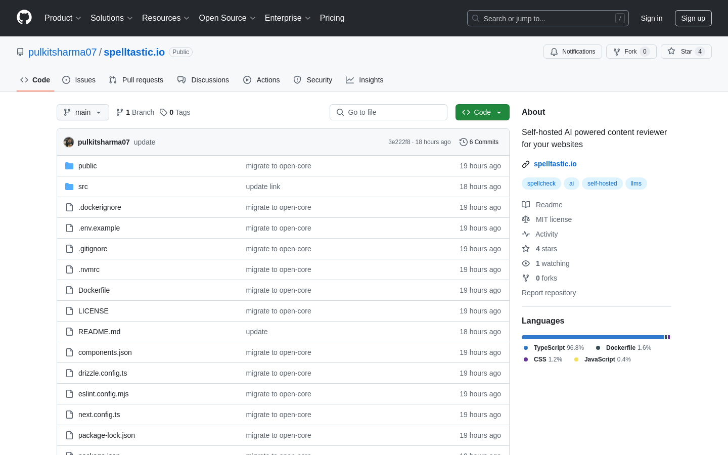Click the search magnifier icon in the header
This screenshot has width=728, height=455.
(x=476, y=18)
